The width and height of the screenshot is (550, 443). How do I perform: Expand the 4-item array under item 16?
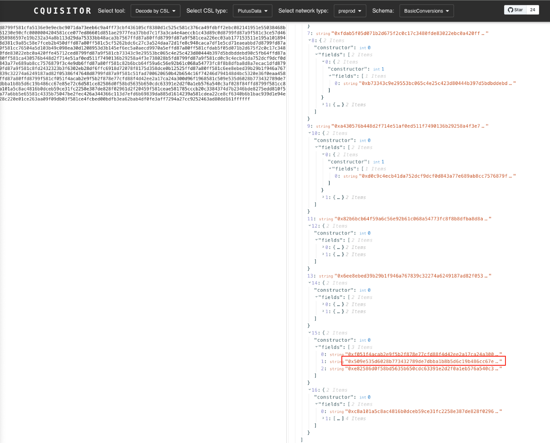323,418
